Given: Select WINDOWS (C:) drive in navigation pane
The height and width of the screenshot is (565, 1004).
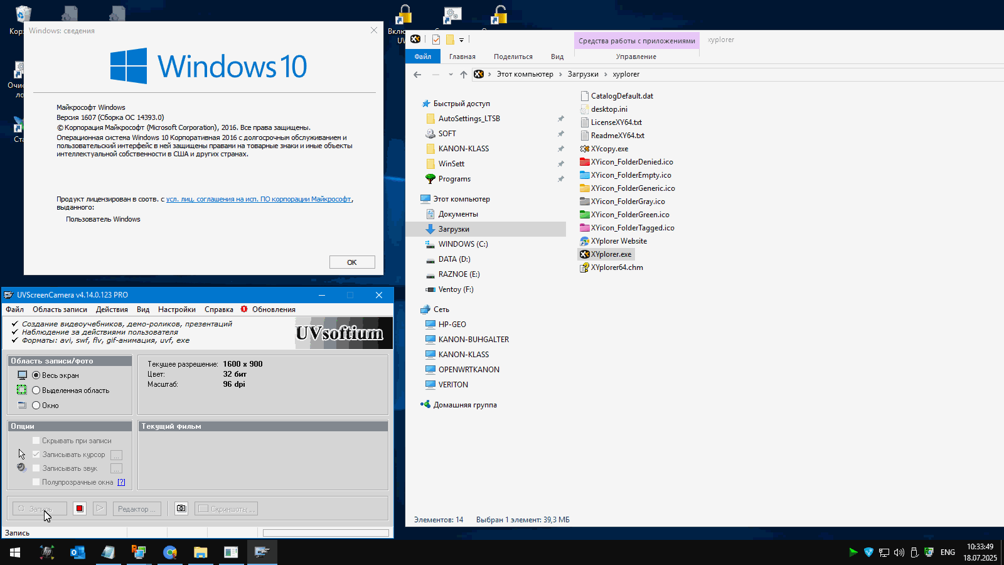Looking at the screenshot, I should [463, 244].
